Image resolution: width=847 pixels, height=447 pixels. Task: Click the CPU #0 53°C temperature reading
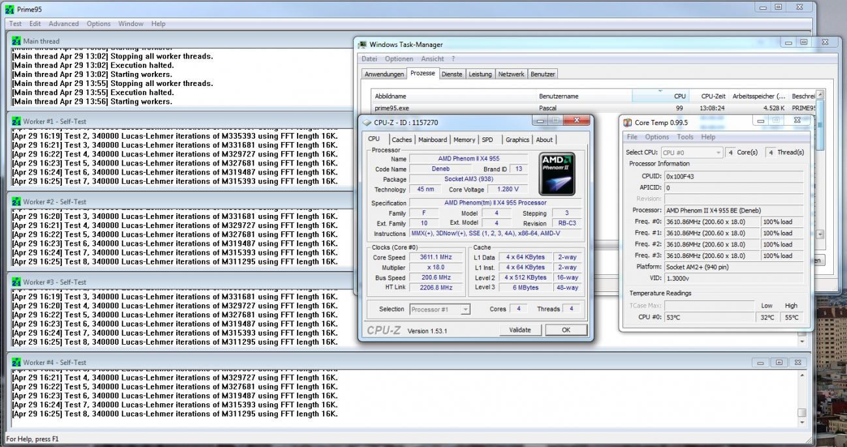709,317
